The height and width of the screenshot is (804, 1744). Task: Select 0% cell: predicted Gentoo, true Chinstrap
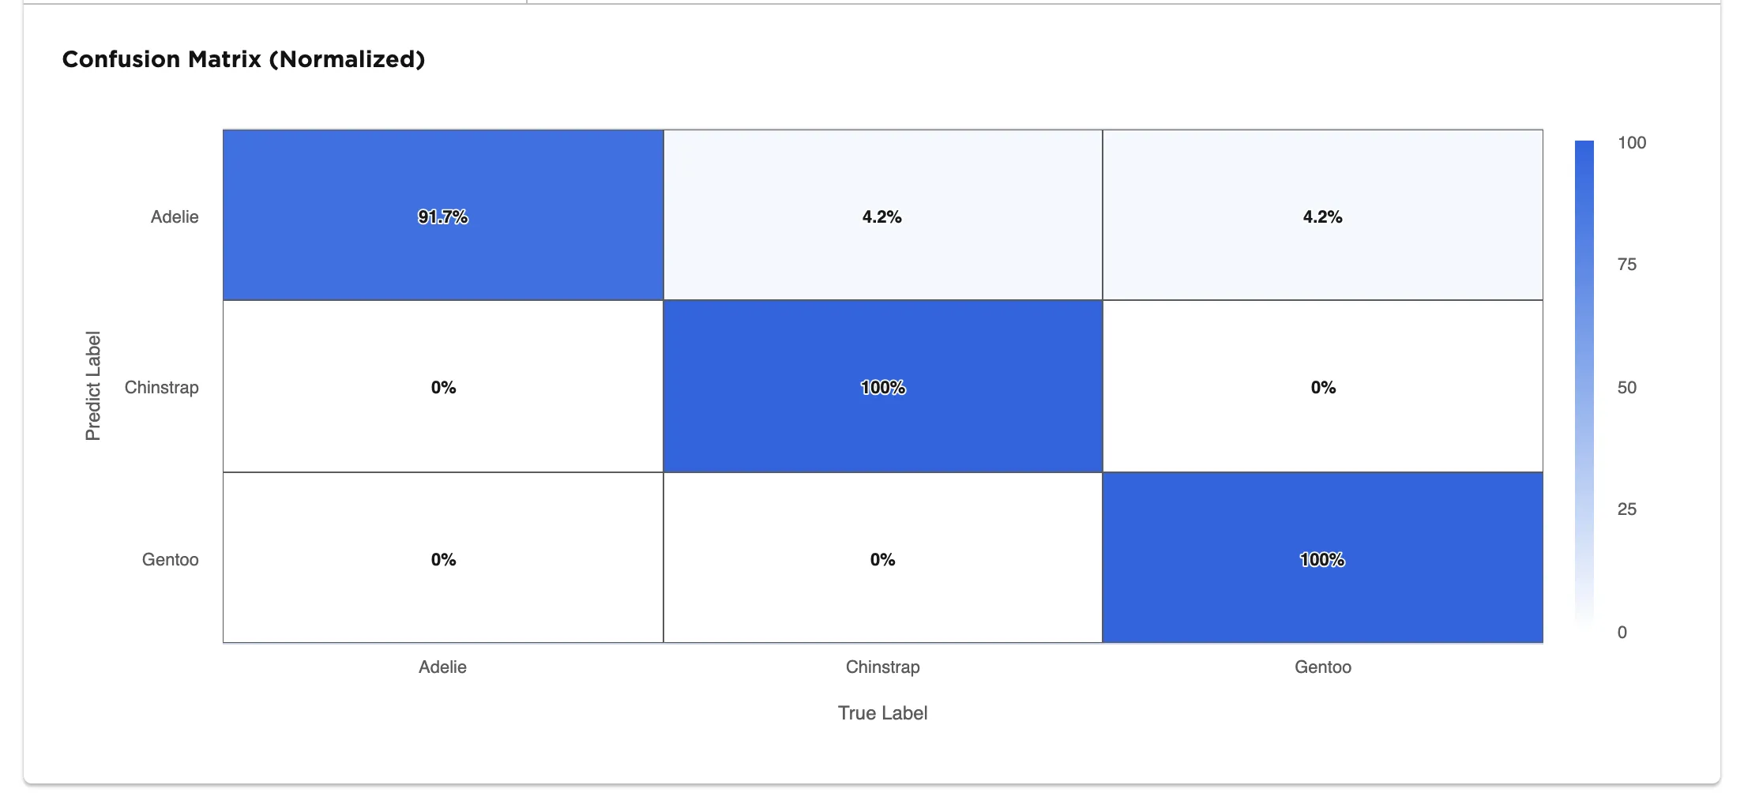882,559
